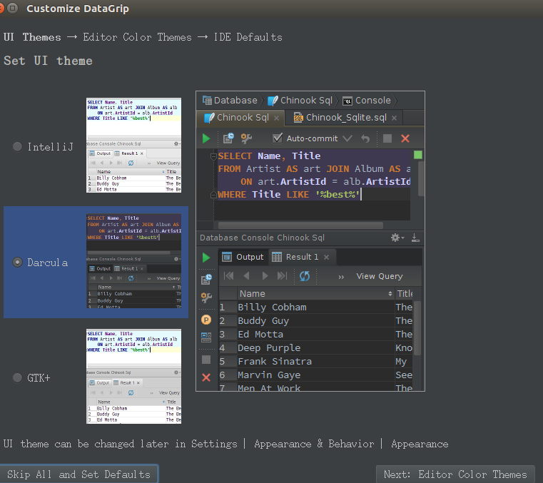Screen dimensions: 543x483
Task: Click the Name column sort arrows
Action: point(390,294)
